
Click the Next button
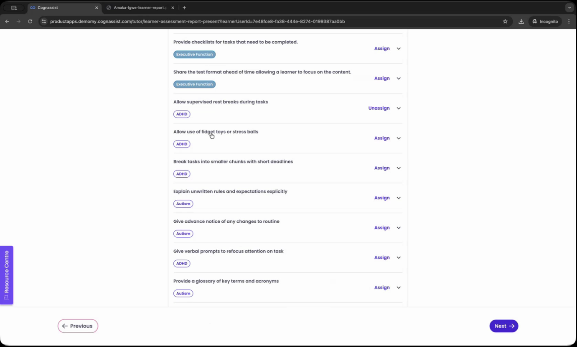503,326
